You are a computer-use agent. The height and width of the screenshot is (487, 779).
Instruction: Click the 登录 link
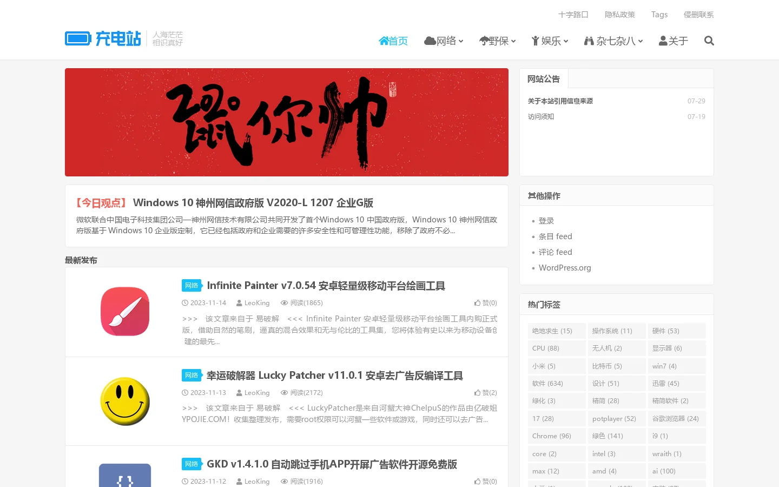click(x=546, y=221)
